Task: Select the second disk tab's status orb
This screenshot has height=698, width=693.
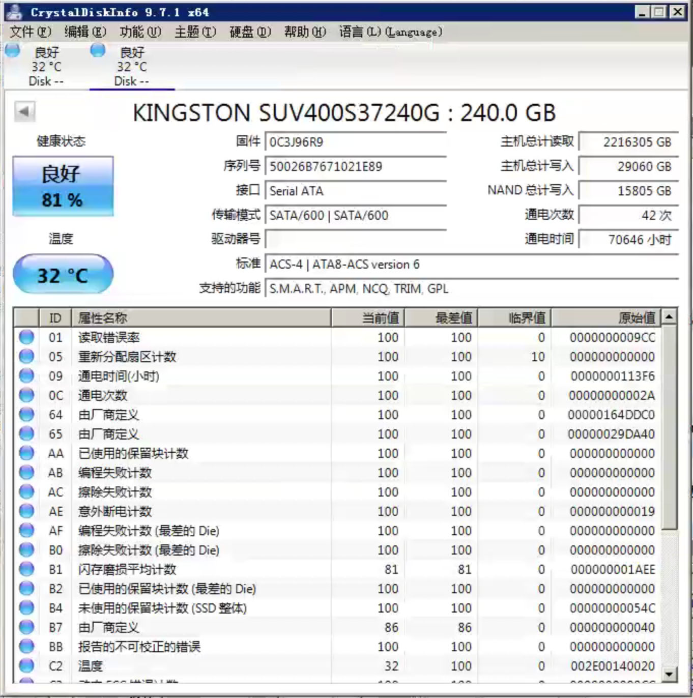Action: [97, 50]
